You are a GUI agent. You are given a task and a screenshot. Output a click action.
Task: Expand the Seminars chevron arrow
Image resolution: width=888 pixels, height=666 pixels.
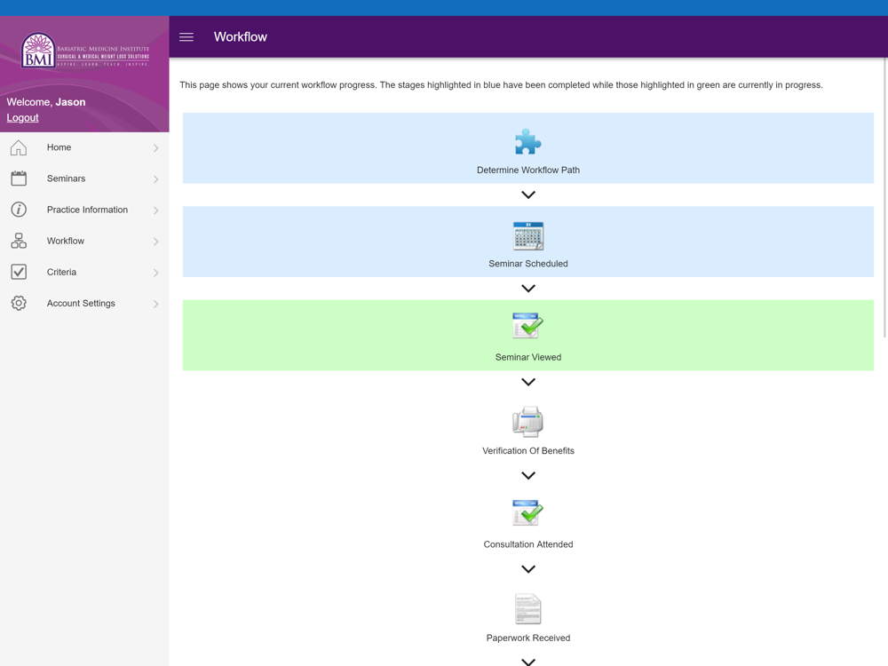(155, 179)
